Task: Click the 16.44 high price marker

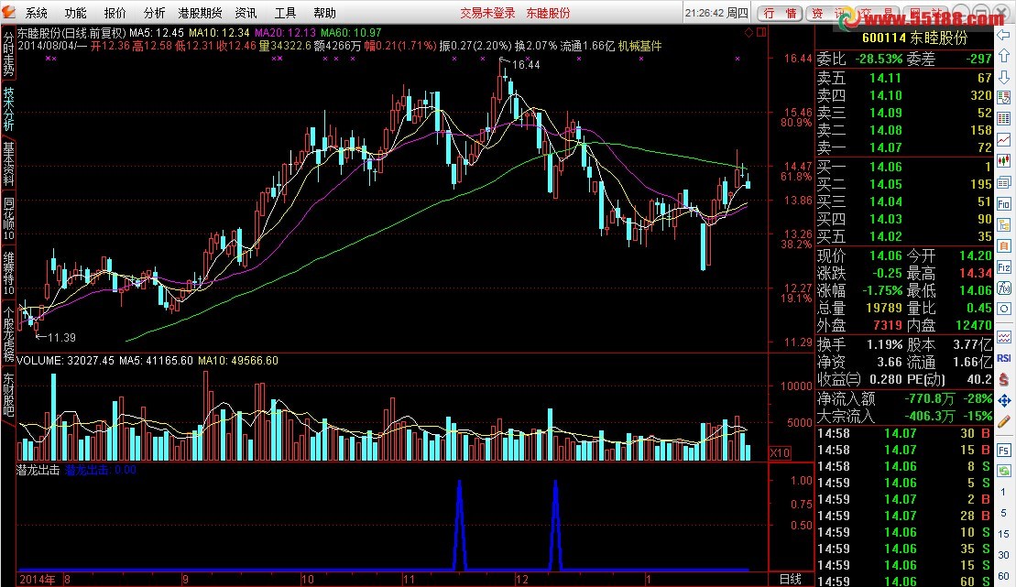Action: pyautogui.click(x=526, y=65)
